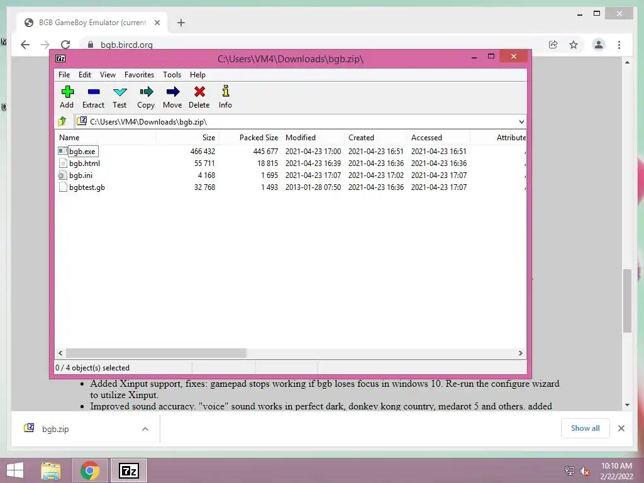Image resolution: width=644 pixels, height=483 pixels.
Task: Bookmark this page with the star icon
Action: [x=574, y=45]
